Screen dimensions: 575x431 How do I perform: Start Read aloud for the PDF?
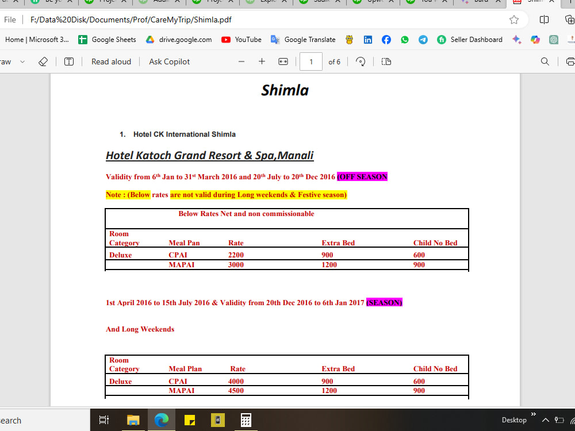point(111,61)
